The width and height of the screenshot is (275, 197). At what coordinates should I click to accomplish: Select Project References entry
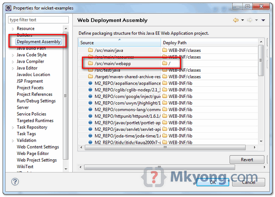tap(34, 94)
